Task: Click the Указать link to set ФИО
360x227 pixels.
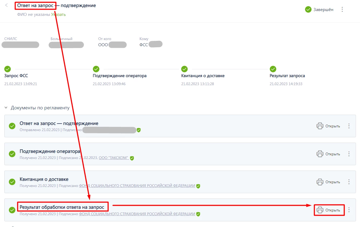Action: coord(58,15)
